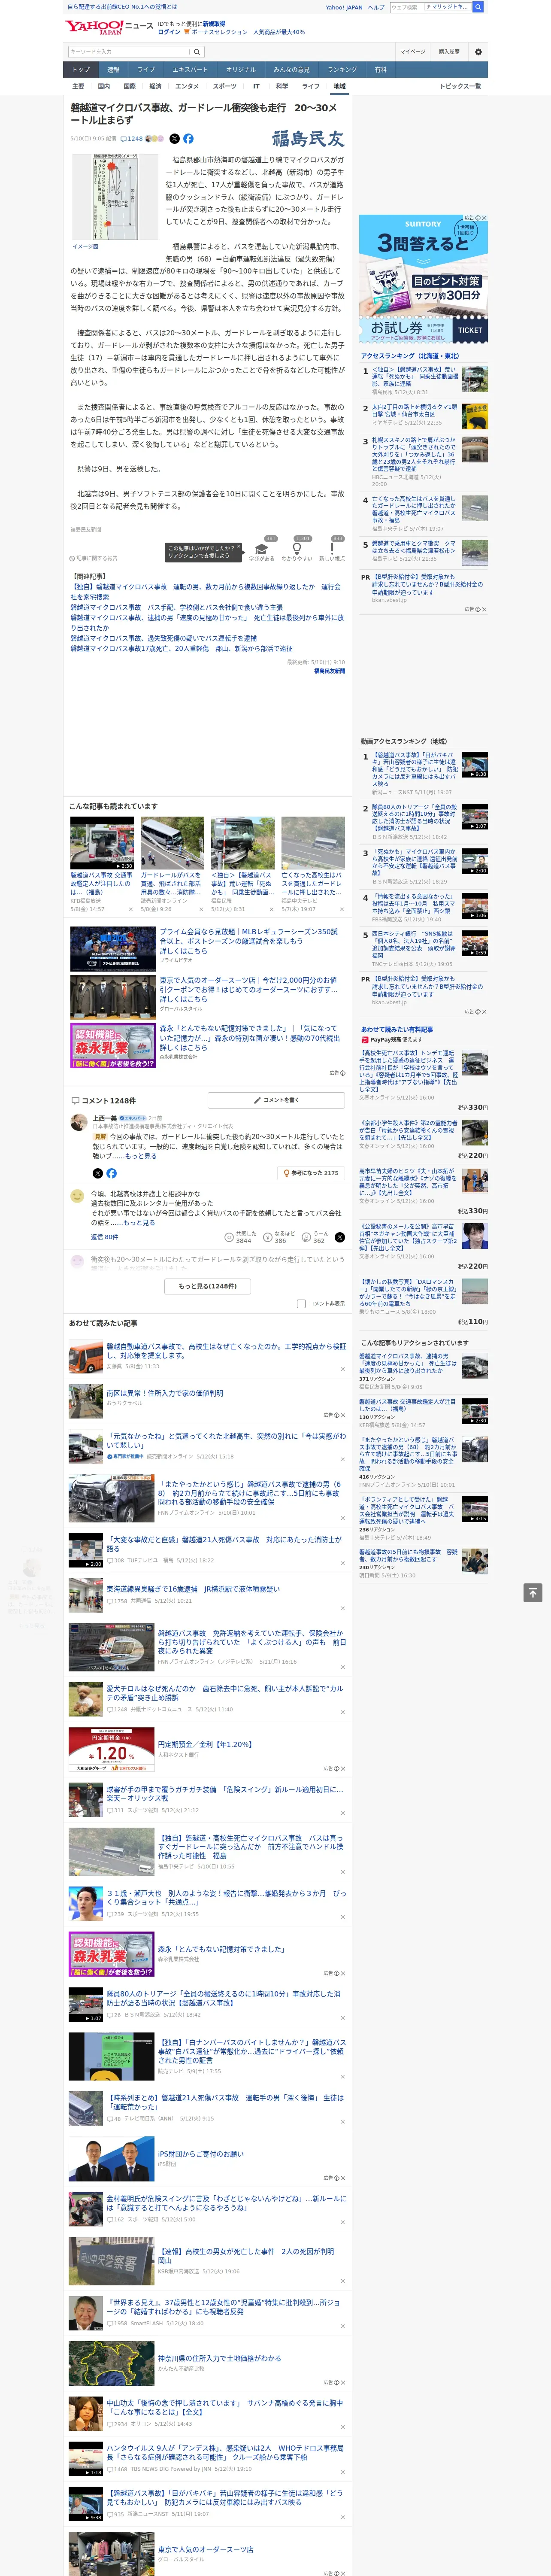Click the ログイン link
The image size is (551, 2576).
point(169,32)
